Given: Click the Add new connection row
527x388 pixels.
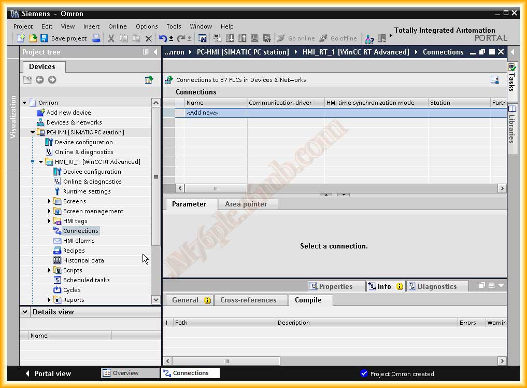Looking at the screenshot, I should click(202, 113).
